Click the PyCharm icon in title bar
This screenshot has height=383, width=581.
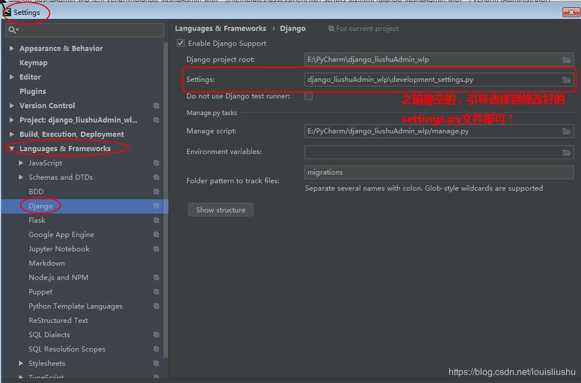(x=6, y=12)
